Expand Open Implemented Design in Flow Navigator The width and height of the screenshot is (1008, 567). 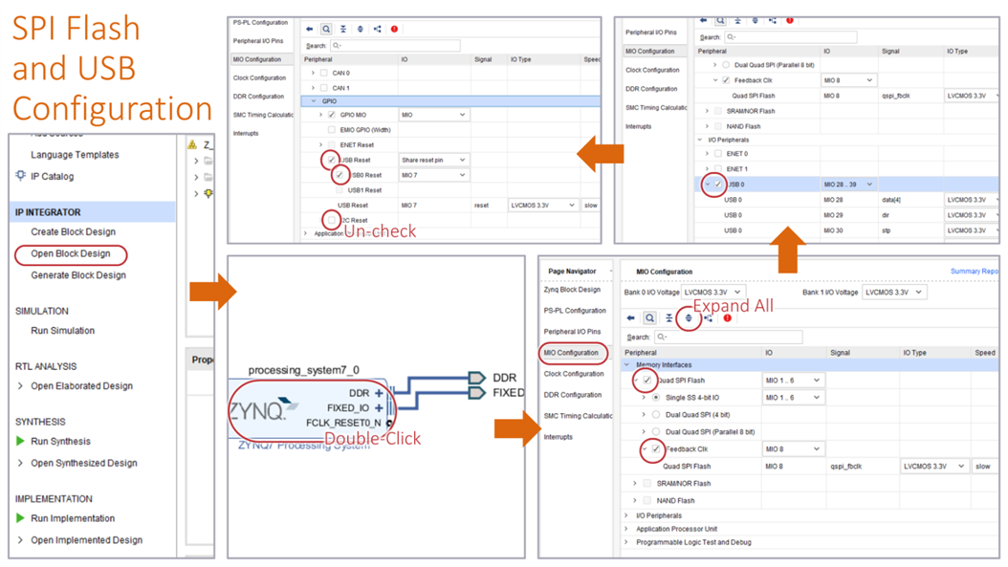(x=20, y=540)
